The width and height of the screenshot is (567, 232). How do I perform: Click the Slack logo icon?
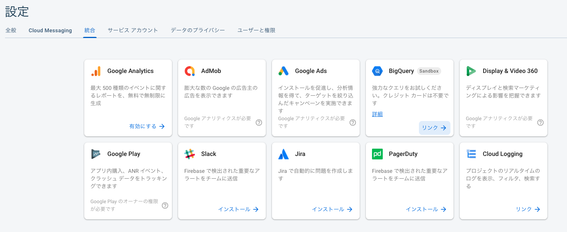pyautogui.click(x=190, y=154)
